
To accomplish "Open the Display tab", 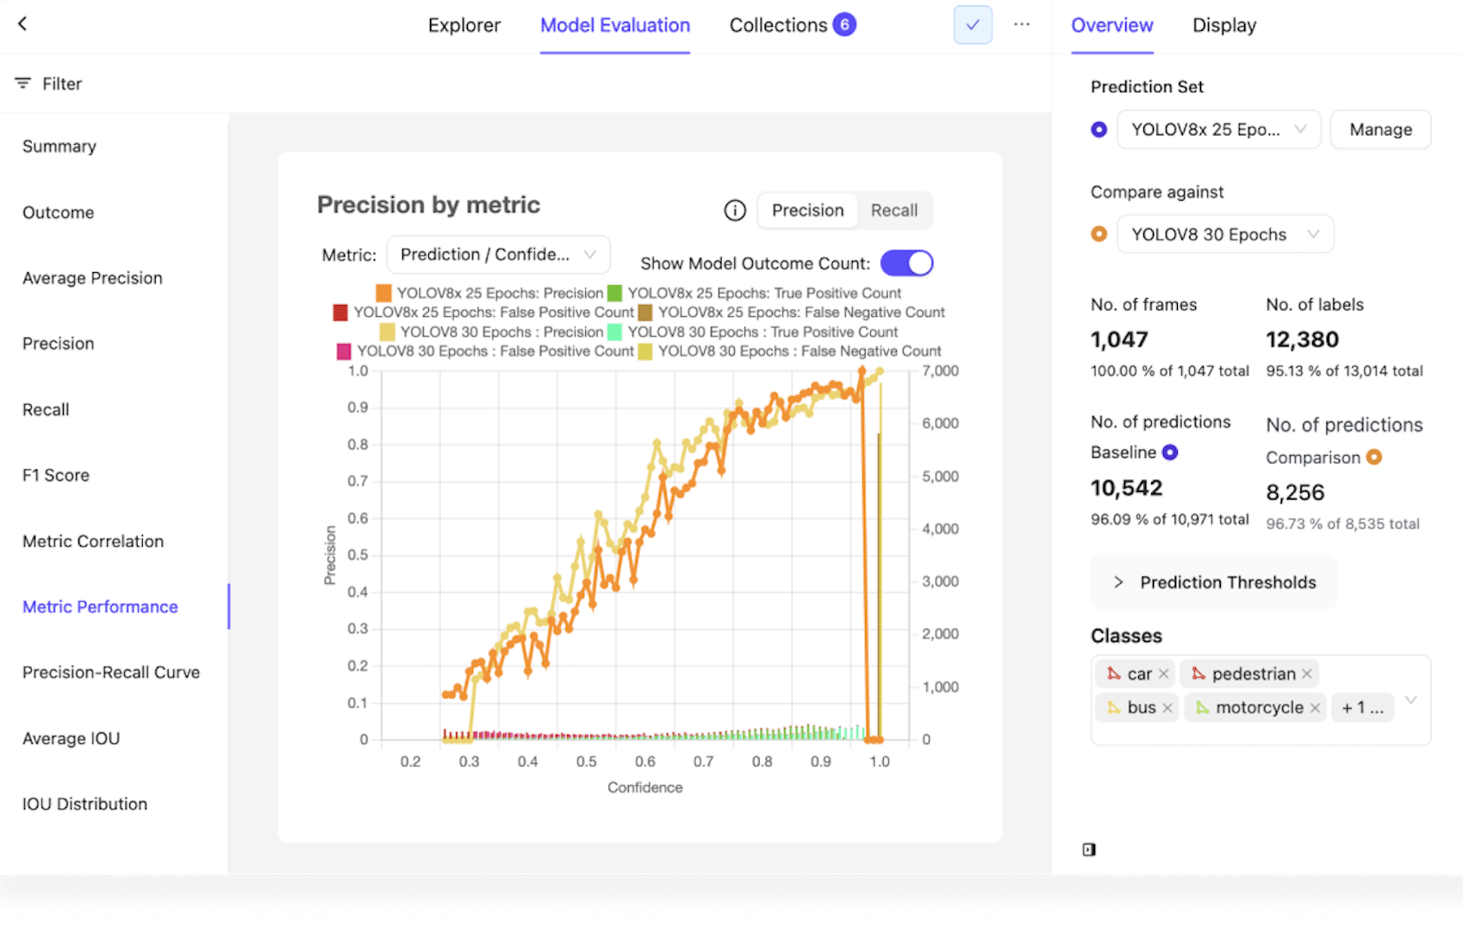I will (x=1223, y=26).
